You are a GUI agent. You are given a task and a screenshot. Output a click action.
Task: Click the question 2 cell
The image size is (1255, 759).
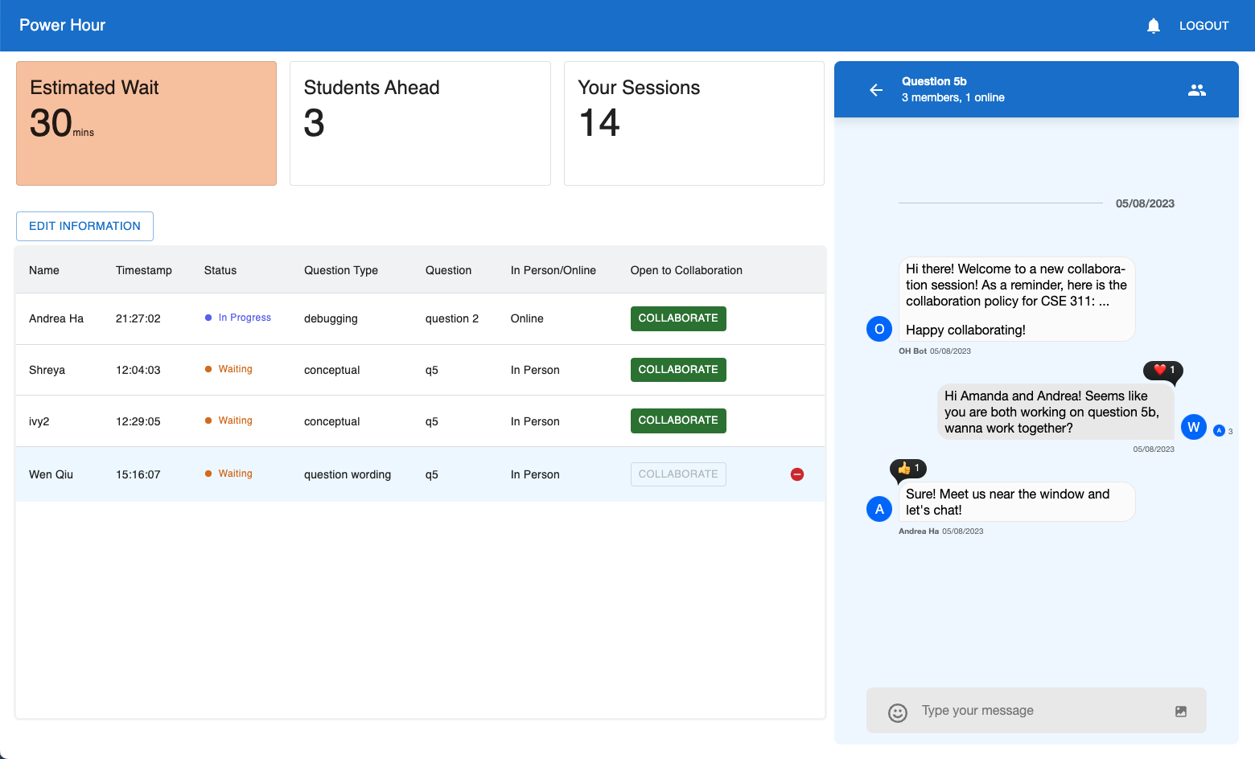click(452, 318)
